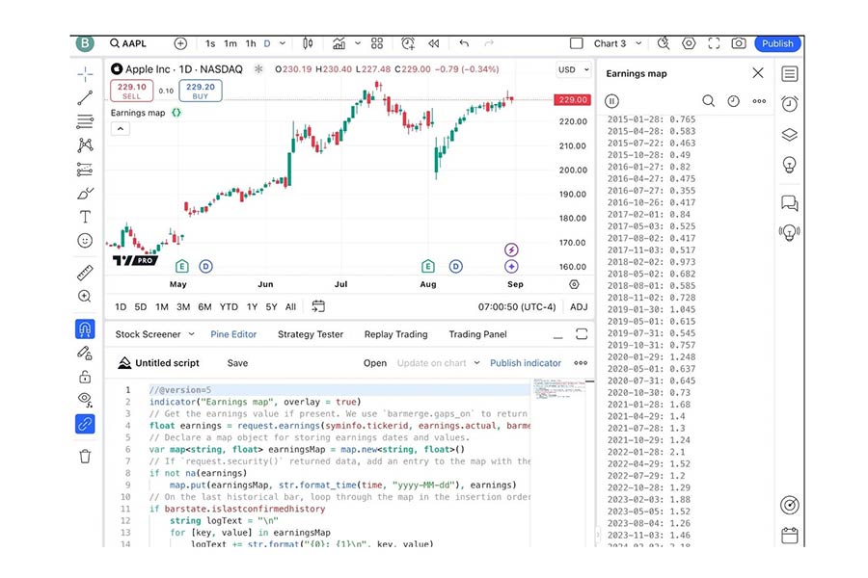Toggle stay in drawing mode

[85, 353]
